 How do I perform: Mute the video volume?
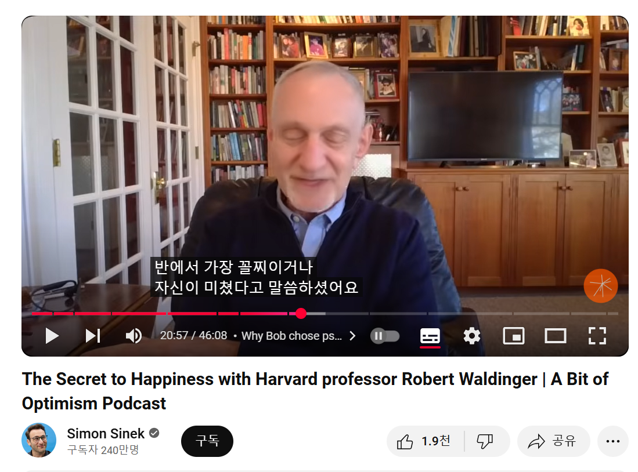click(x=134, y=336)
